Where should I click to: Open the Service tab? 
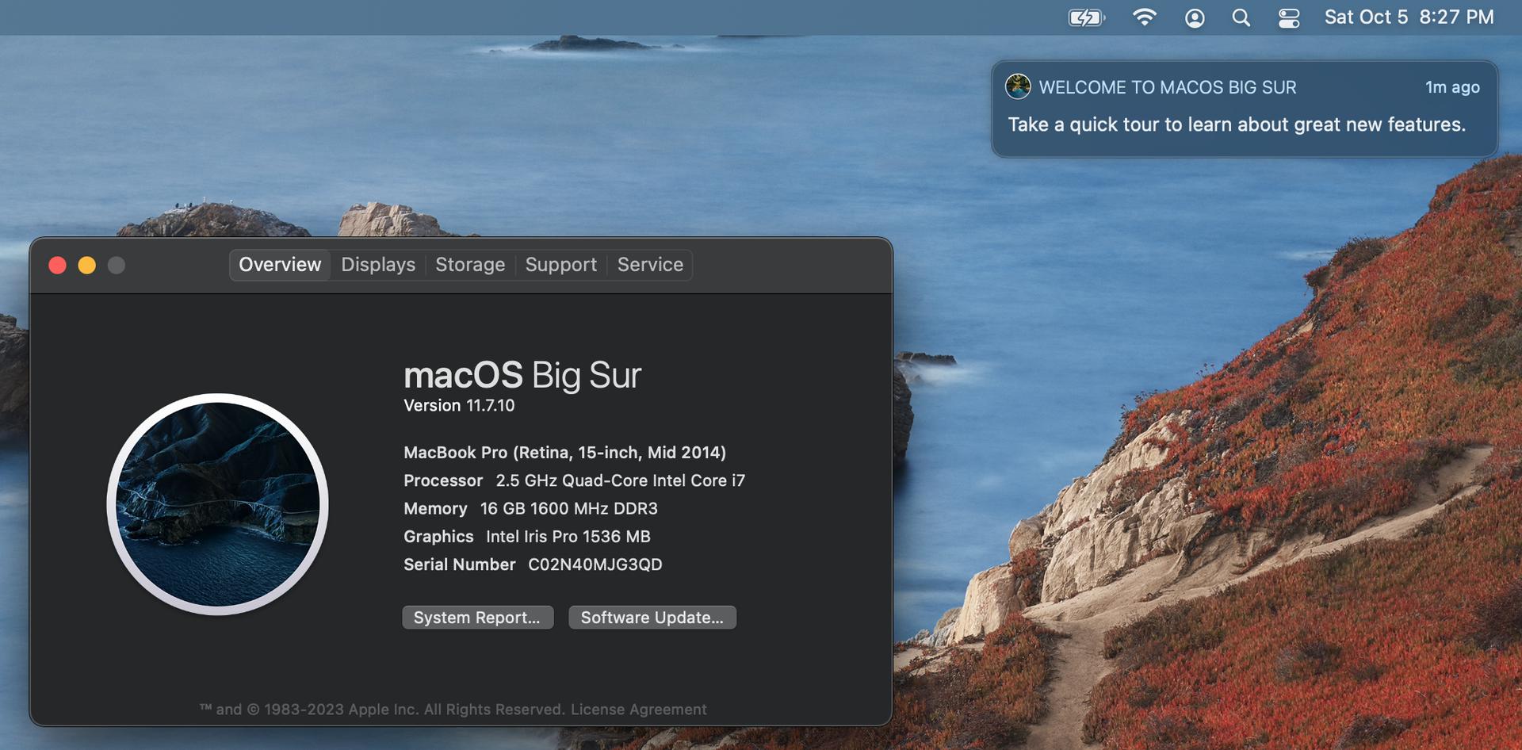pos(650,265)
